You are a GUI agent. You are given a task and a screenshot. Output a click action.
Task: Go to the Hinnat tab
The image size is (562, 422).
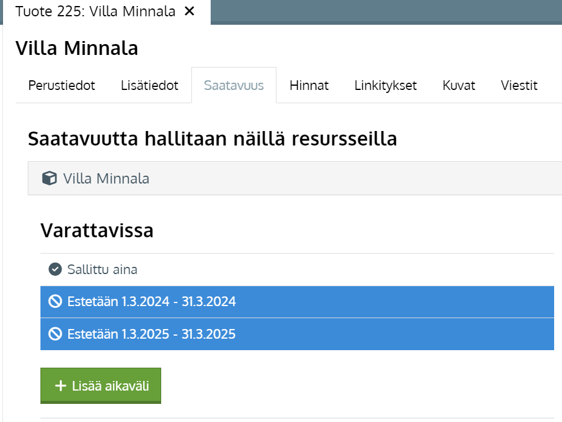[x=308, y=85]
